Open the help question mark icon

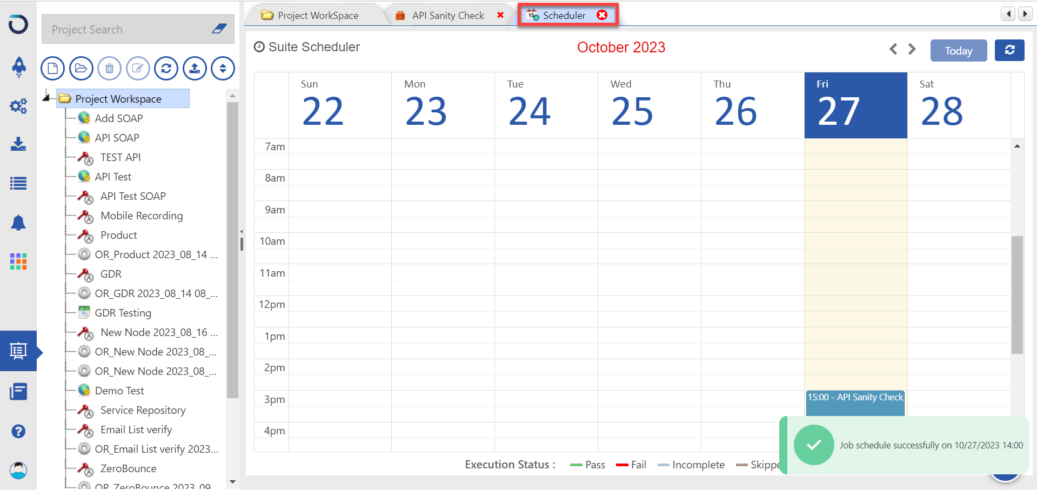tap(18, 431)
